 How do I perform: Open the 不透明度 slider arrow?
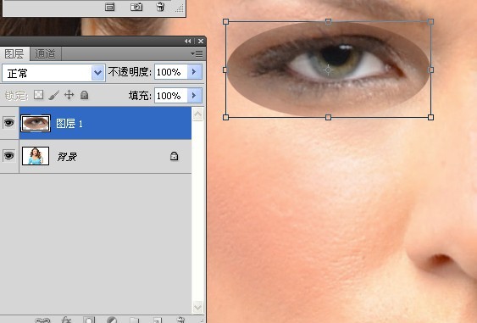pyautogui.click(x=194, y=72)
